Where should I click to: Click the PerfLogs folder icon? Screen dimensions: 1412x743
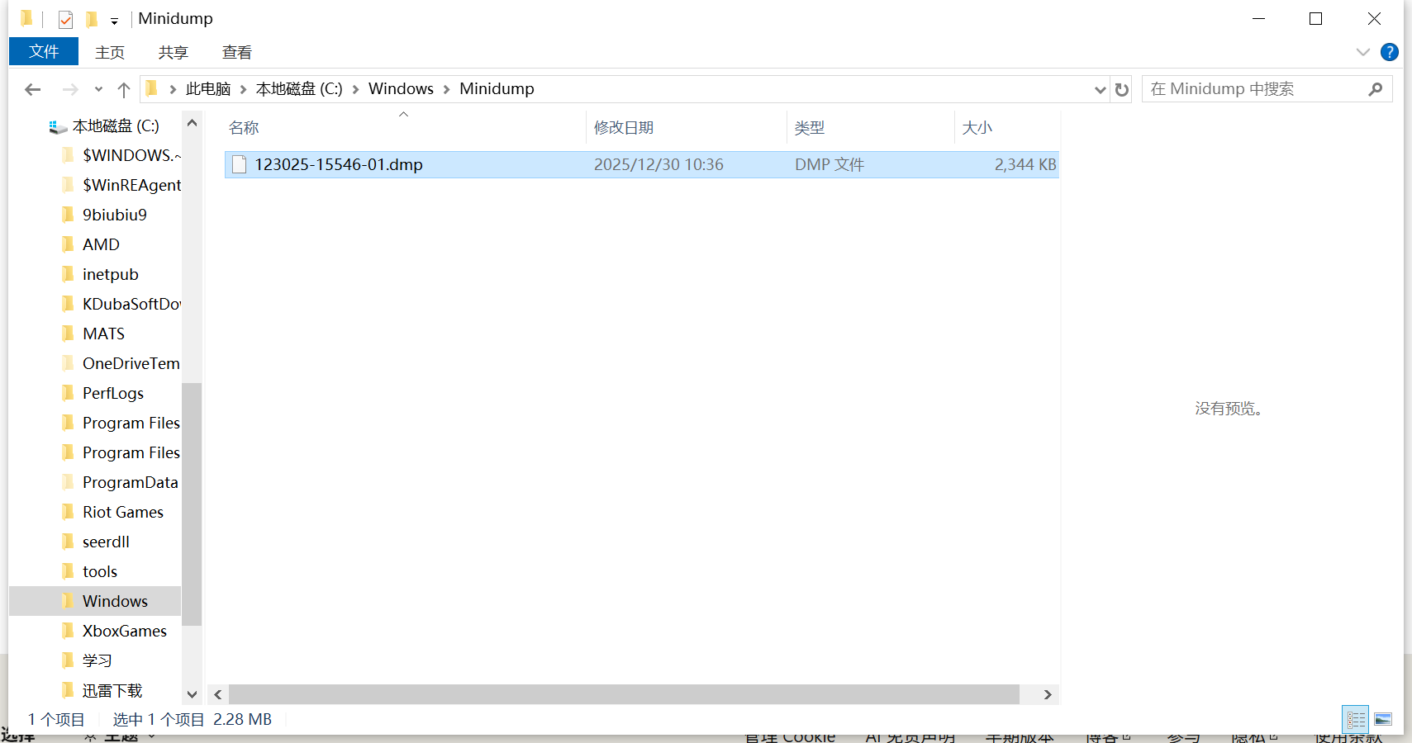69,392
